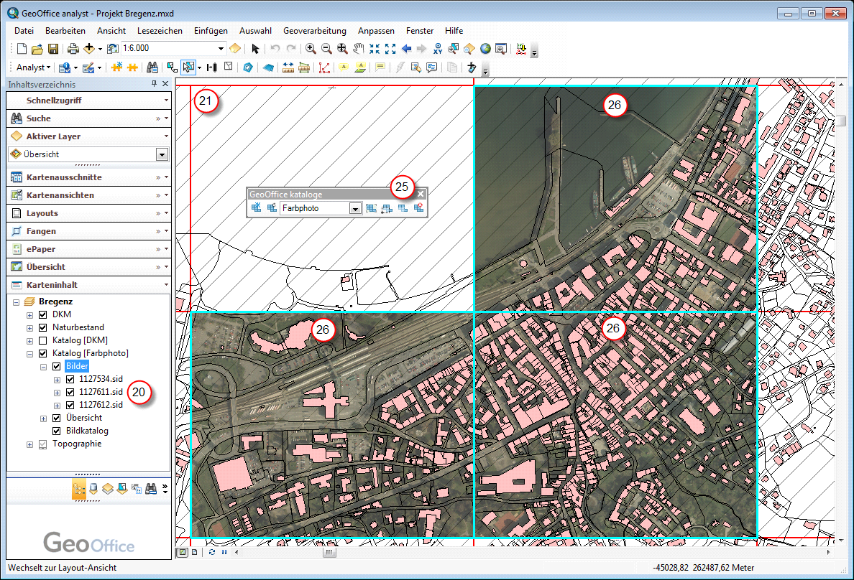
Task: Open the Lesezeichen menu
Action: click(x=160, y=31)
